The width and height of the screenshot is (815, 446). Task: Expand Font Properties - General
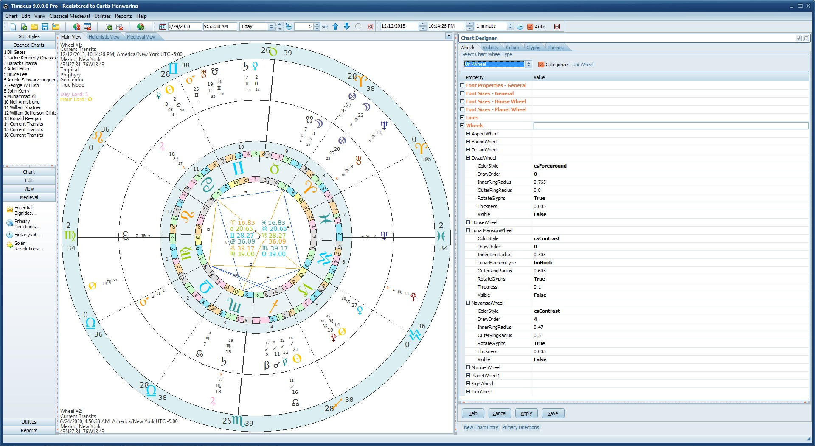(462, 85)
